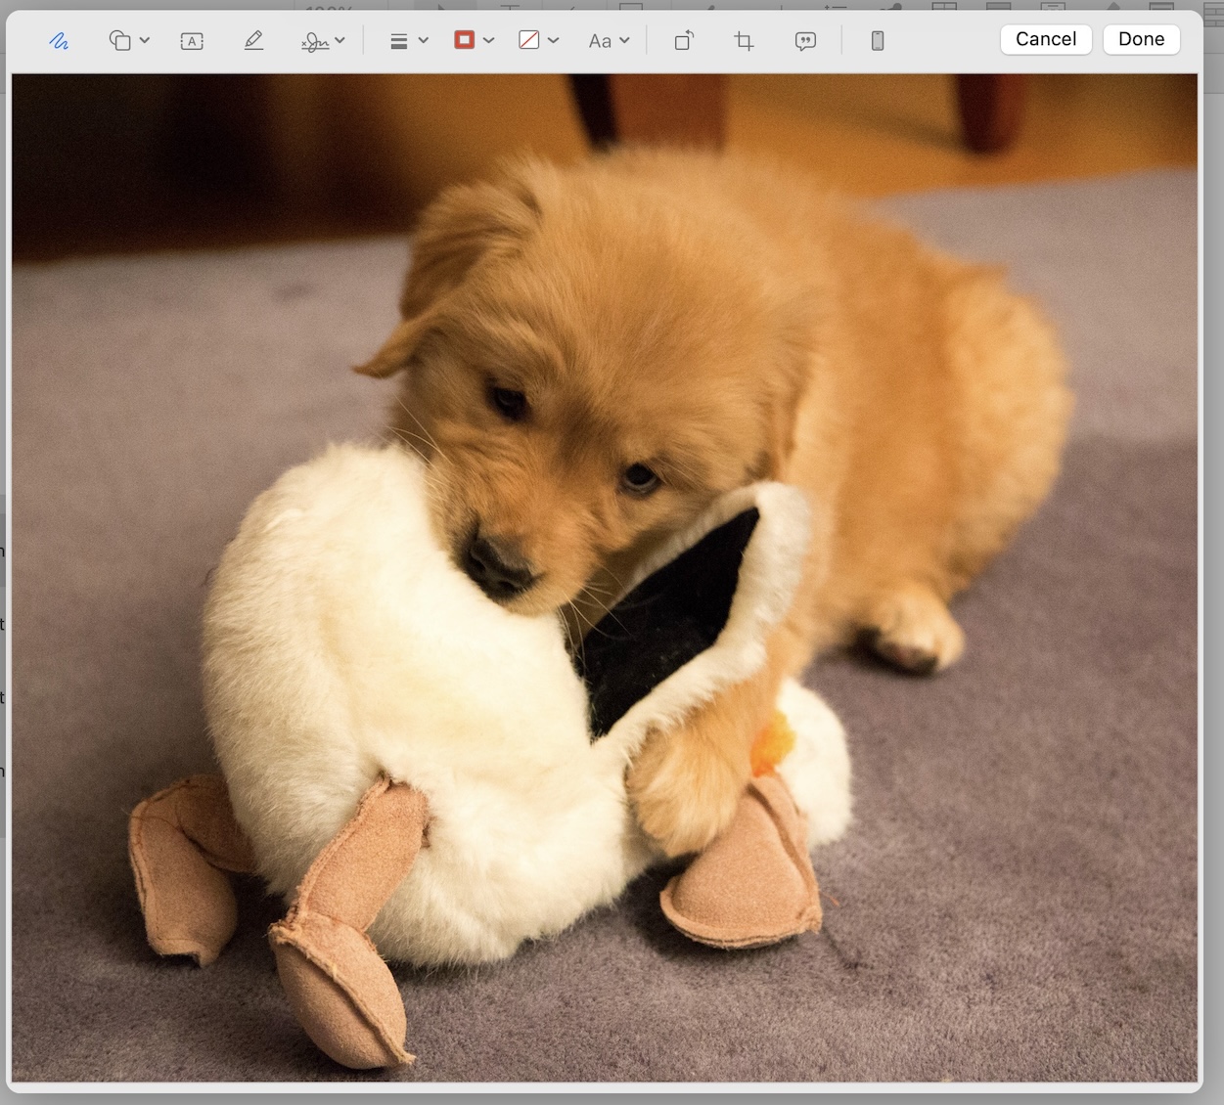Click the Signature tool icon
This screenshot has height=1105, width=1224.
coord(315,41)
